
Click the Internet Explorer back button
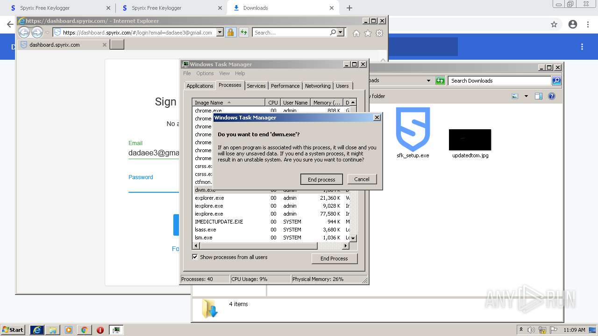(x=24, y=32)
